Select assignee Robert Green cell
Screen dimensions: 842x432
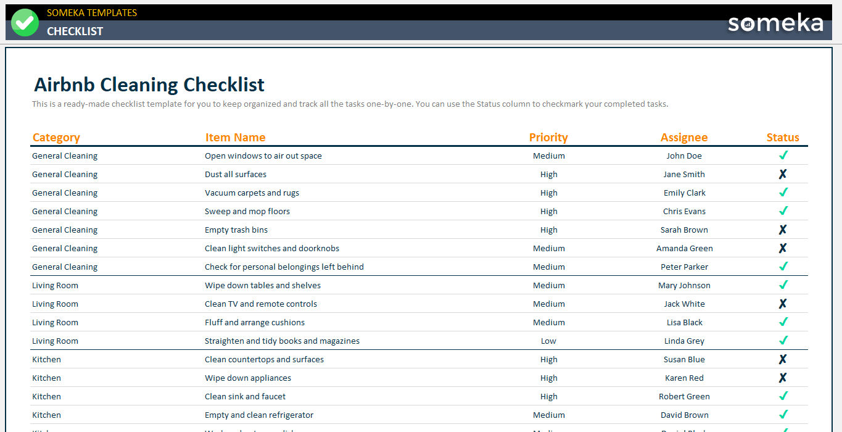[684, 397]
